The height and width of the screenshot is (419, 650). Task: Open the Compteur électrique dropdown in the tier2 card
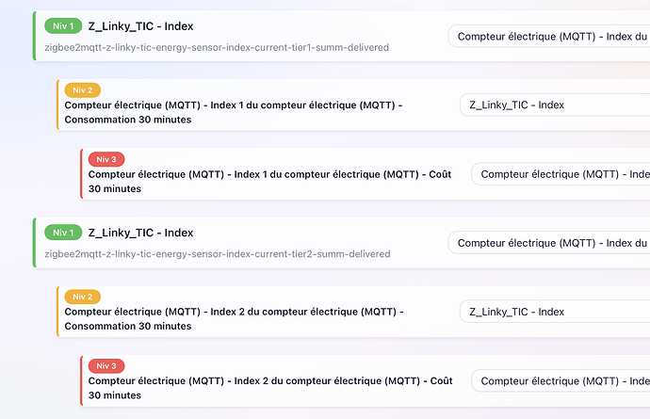549,243
